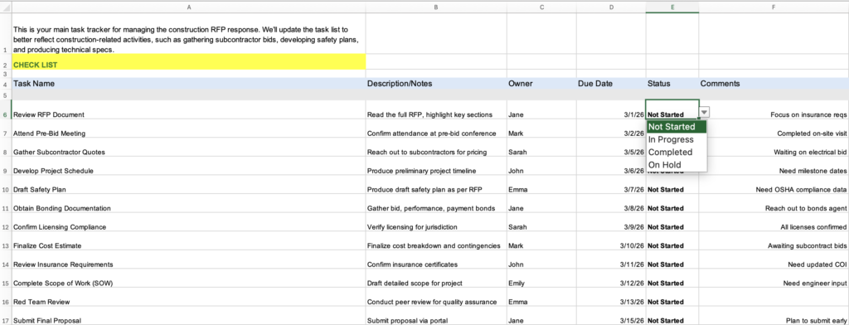The height and width of the screenshot is (325, 849).
Task: Click the 'Description/Notes' header cell
Action: coord(436,84)
